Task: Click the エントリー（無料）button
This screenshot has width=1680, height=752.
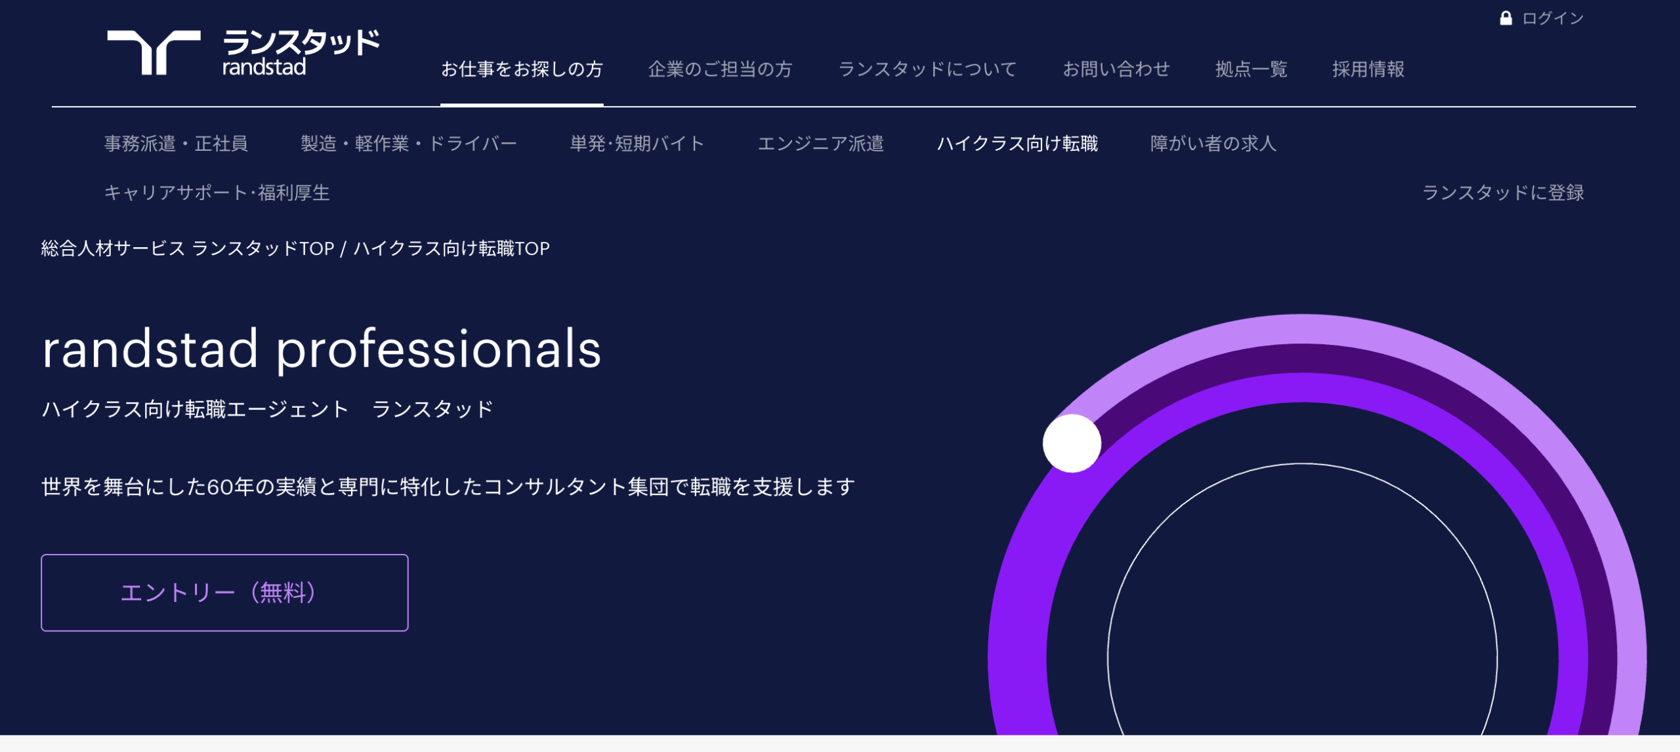Action: pyautogui.click(x=224, y=593)
